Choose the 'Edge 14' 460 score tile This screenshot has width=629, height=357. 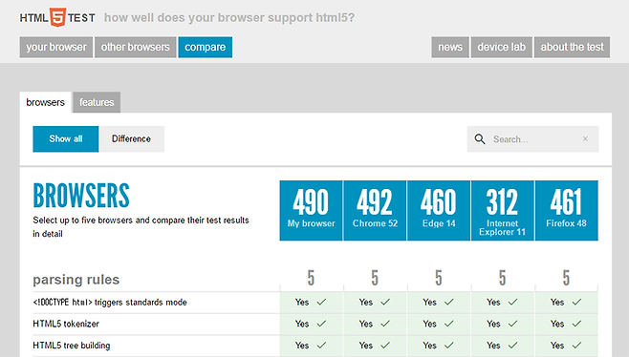(439, 210)
